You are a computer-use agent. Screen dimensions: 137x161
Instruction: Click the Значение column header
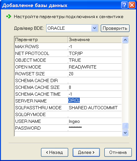click(95, 40)
